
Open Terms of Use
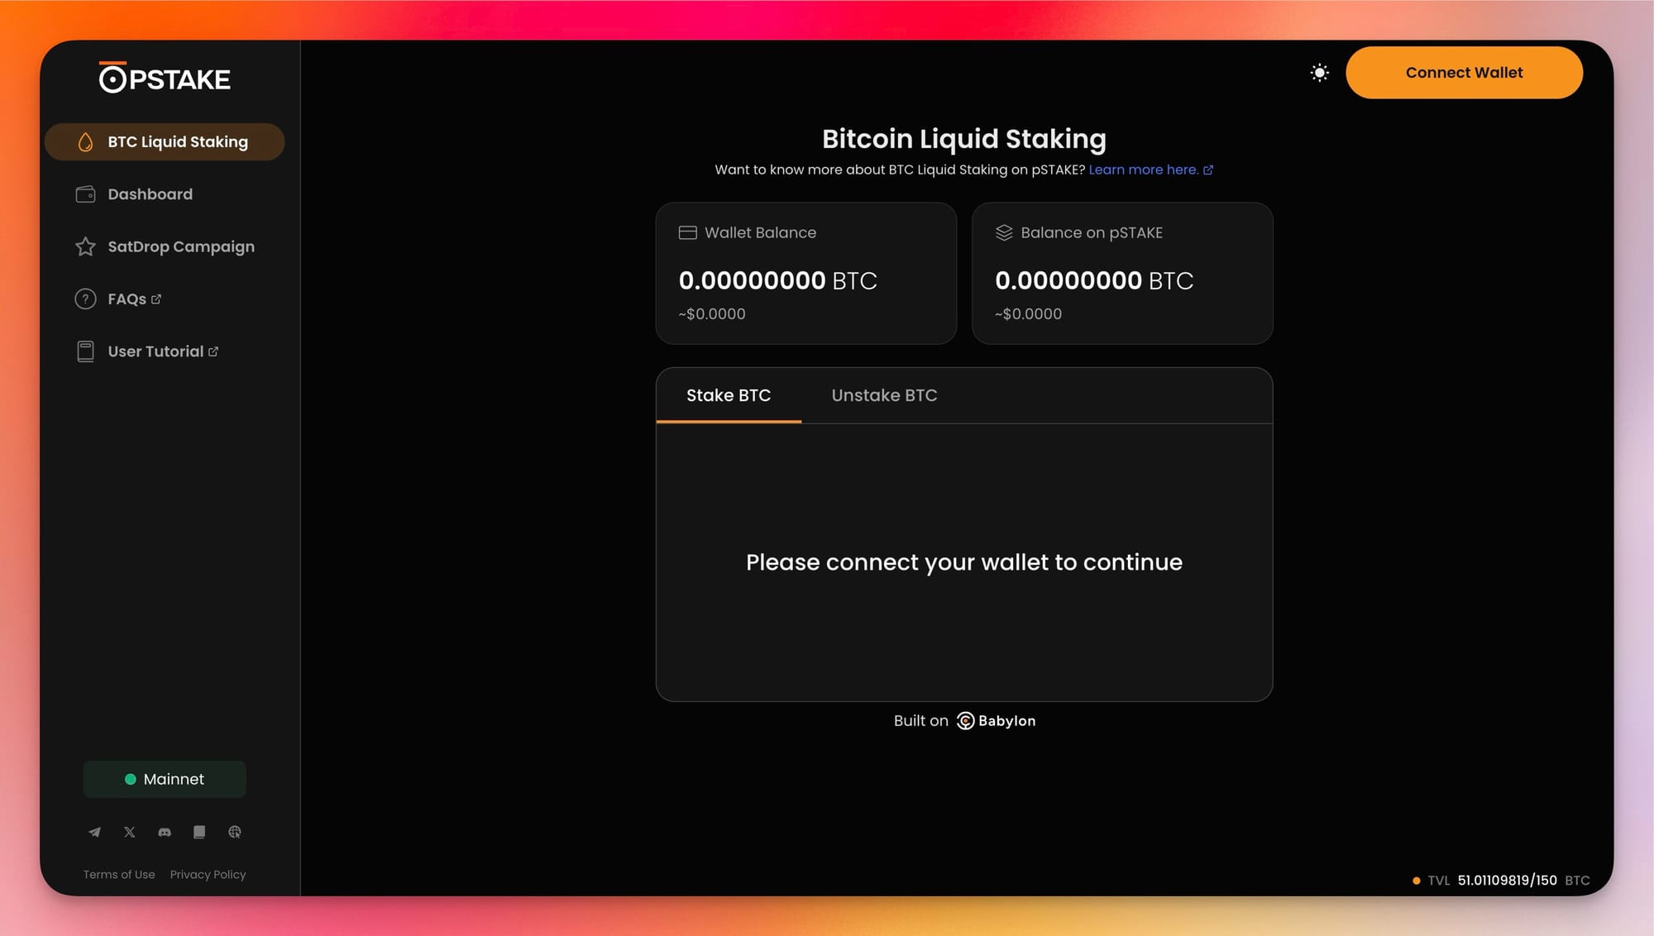click(119, 875)
